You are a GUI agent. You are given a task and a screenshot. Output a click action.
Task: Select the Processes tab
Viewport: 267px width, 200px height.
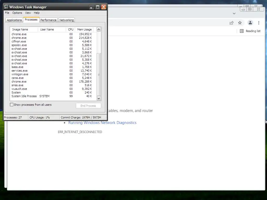click(x=31, y=20)
